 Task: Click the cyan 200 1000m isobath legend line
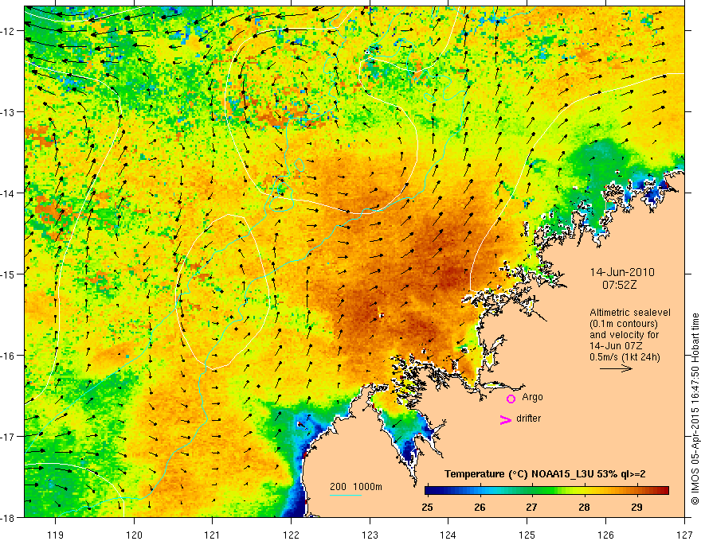pyautogui.click(x=346, y=495)
